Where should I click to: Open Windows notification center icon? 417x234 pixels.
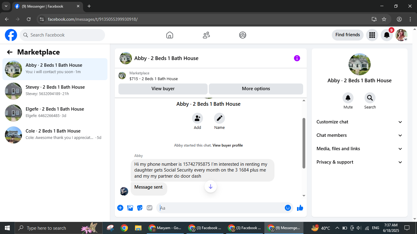(407, 228)
